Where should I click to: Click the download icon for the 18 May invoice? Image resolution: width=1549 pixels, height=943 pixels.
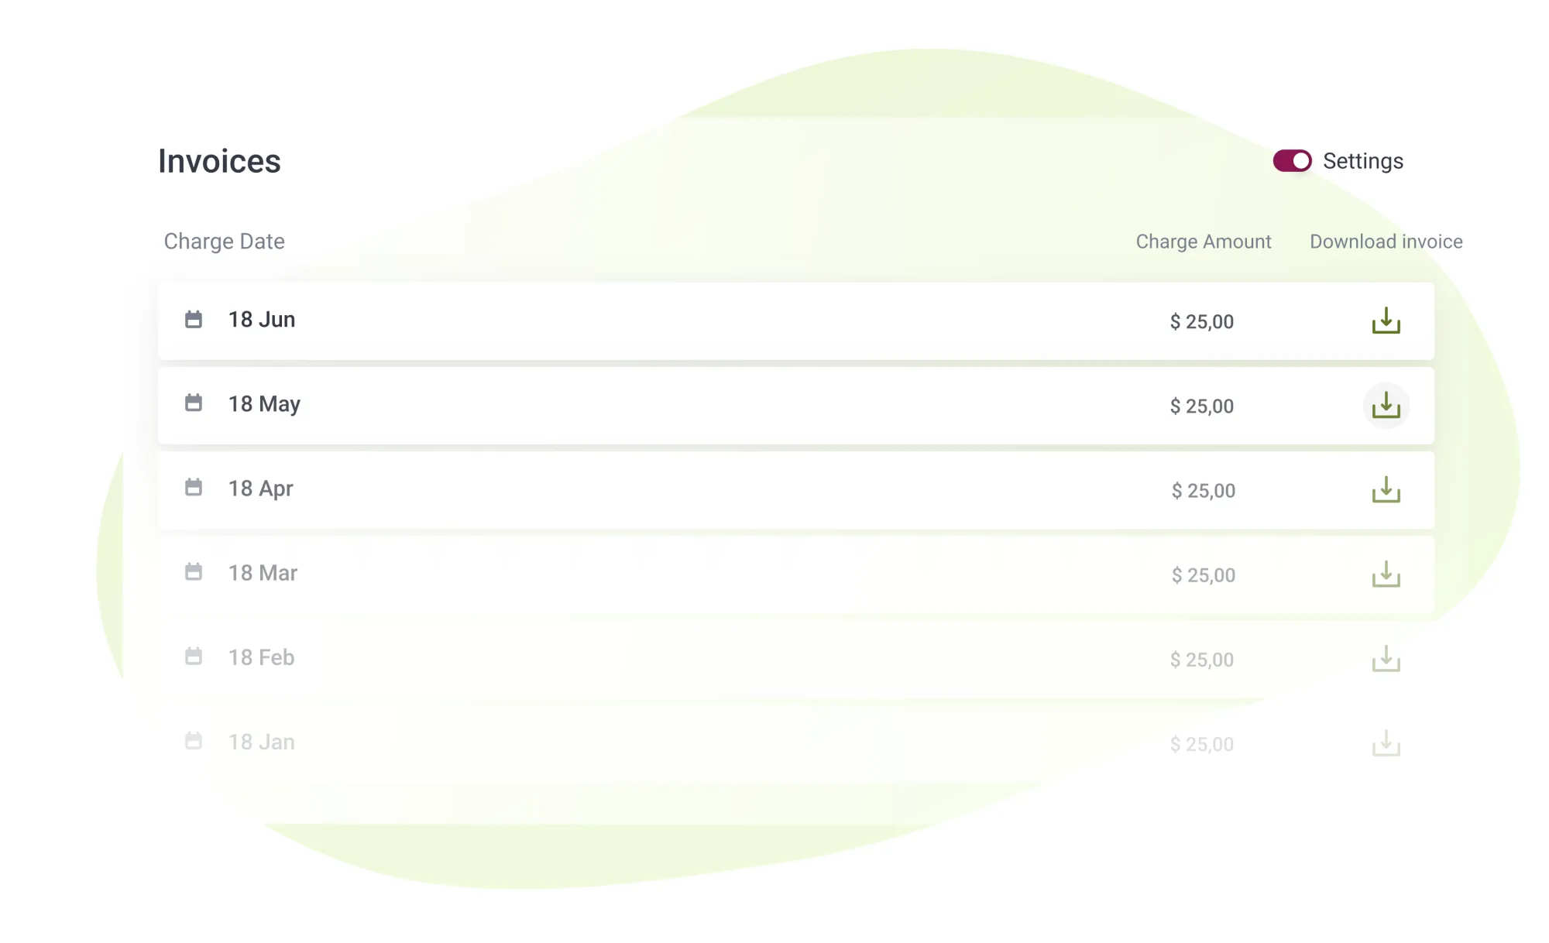coord(1386,406)
